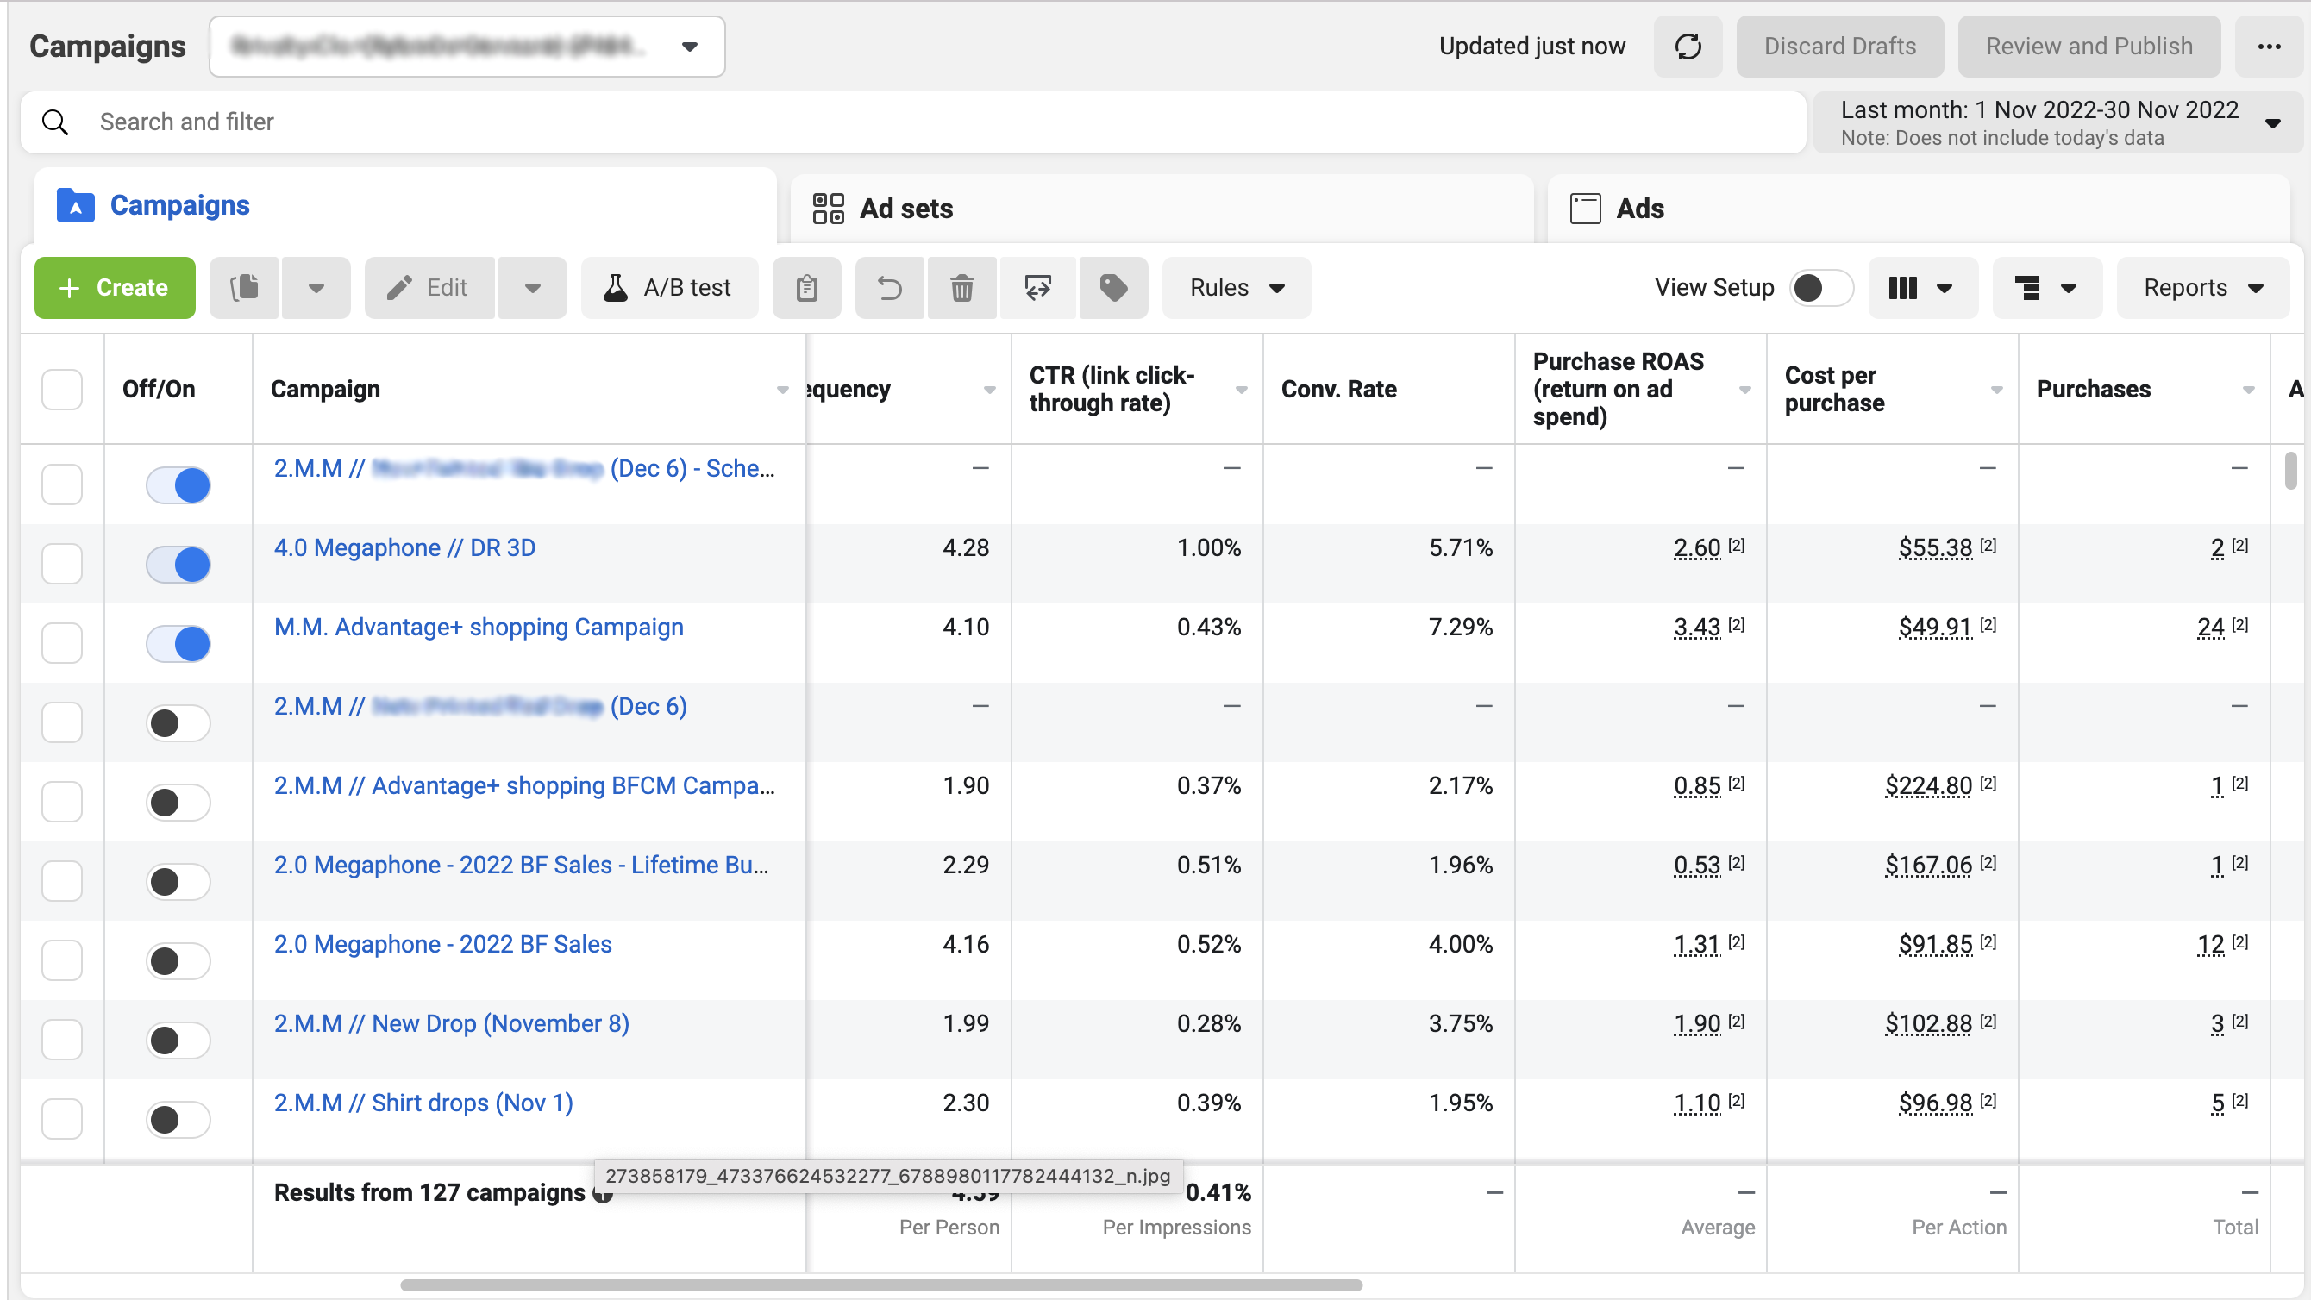Open the columns layout icon menu

[x=1921, y=288]
